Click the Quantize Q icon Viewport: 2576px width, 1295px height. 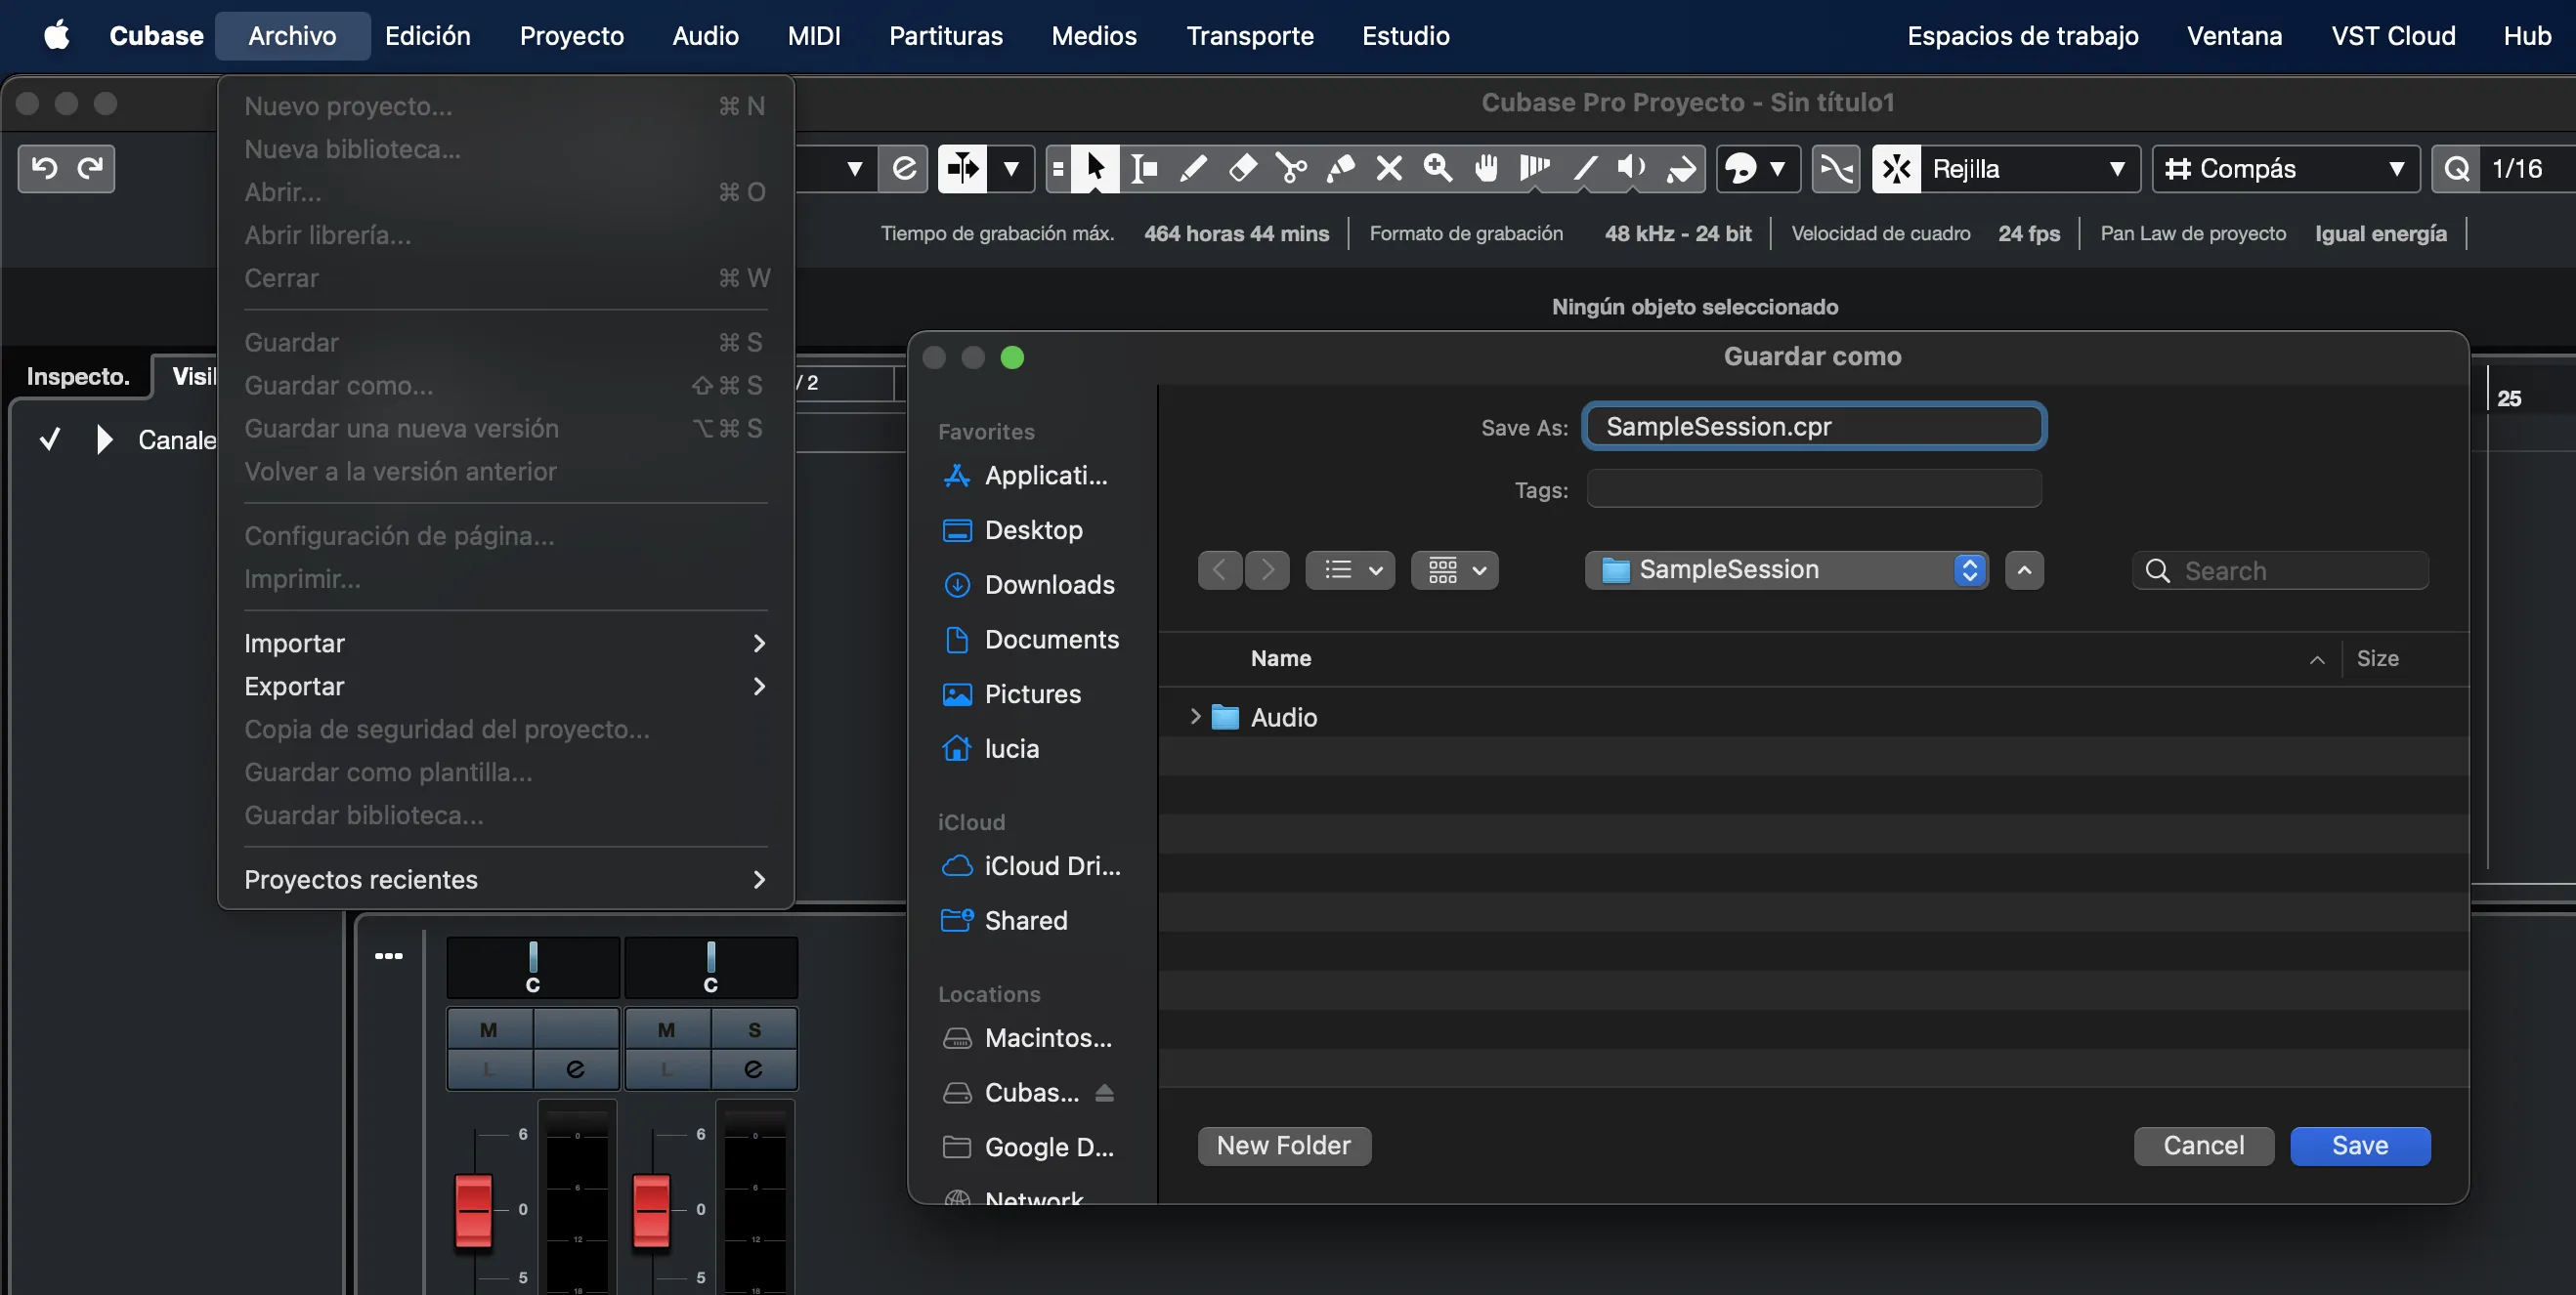click(2457, 168)
